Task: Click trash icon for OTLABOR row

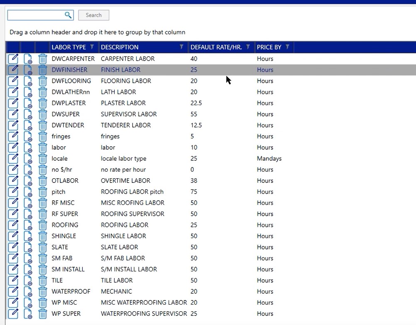Action: pyautogui.click(x=43, y=181)
